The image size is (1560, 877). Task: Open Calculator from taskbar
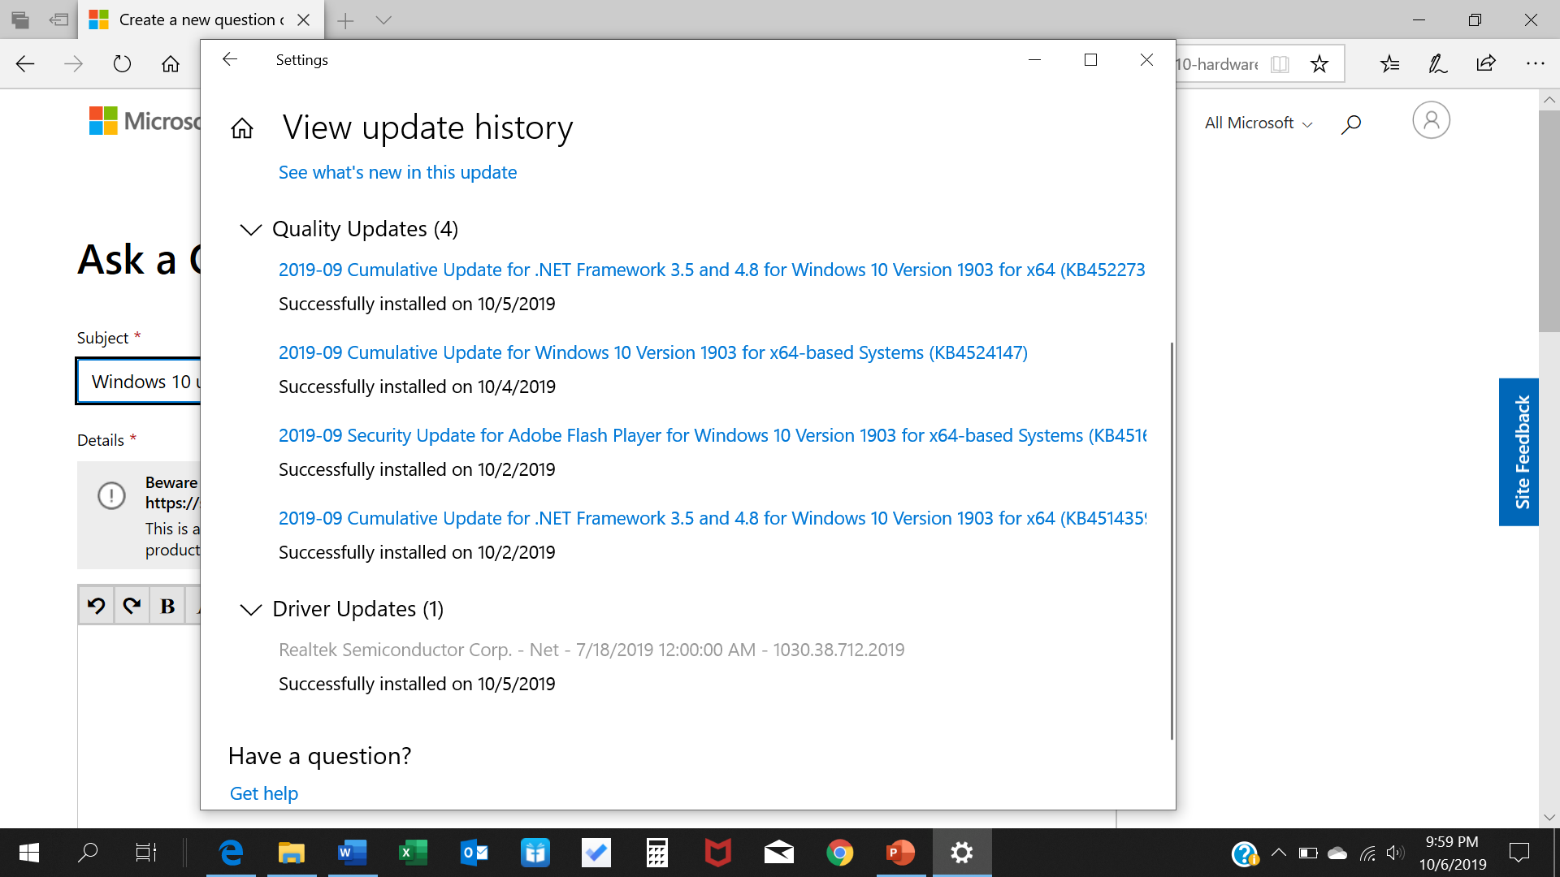[657, 853]
